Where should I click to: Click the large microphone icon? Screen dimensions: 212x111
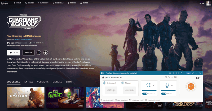point(167,85)
